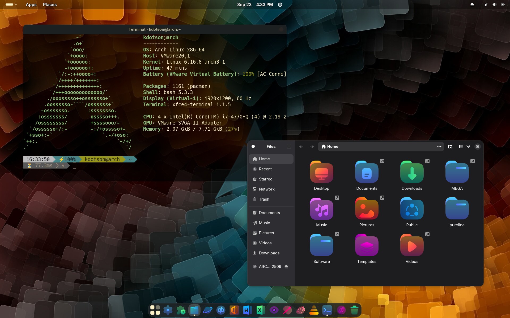This screenshot has width=510, height=318.
Task: Open the Places menu in top panel
Action: point(50,5)
